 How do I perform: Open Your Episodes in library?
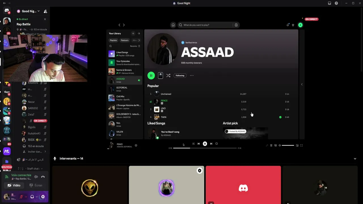pos(124,63)
